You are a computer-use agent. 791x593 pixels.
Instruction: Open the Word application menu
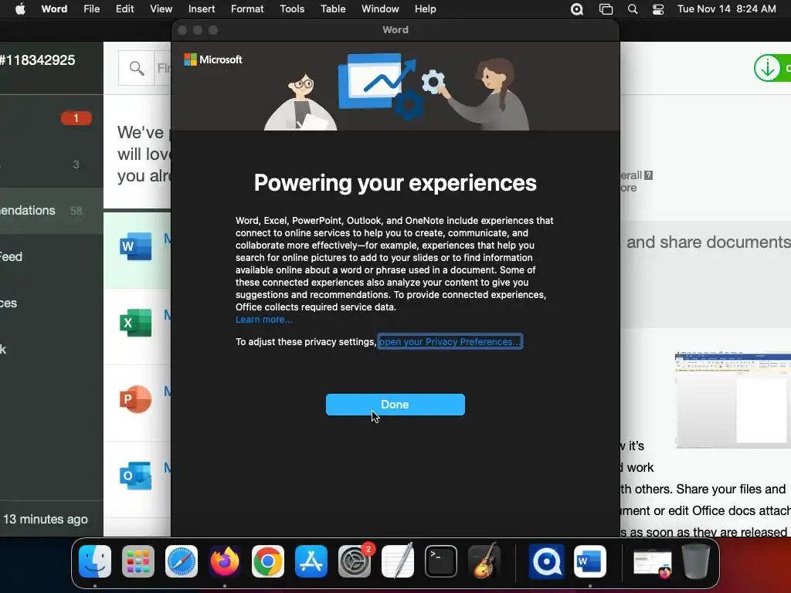pyautogui.click(x=54, y=9)
